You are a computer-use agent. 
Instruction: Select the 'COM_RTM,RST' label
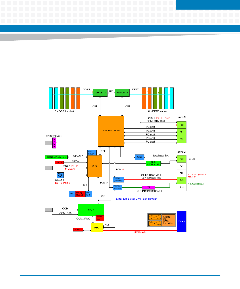pyautogui.click(x=156, y=121)
